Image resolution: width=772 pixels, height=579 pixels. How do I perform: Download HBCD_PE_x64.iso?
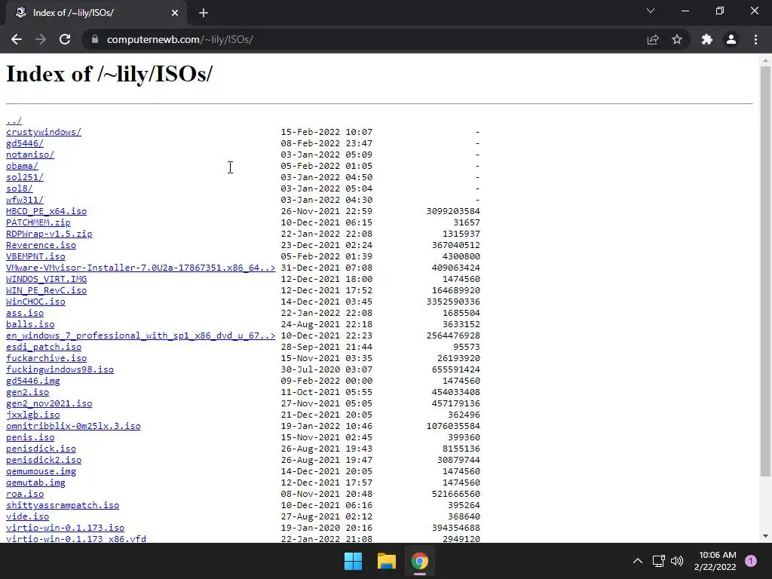pos(46,211)
